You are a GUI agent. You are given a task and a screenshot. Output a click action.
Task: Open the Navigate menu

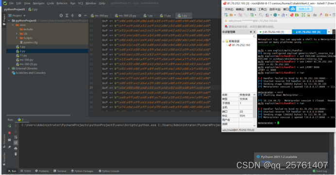pos(38,3)
